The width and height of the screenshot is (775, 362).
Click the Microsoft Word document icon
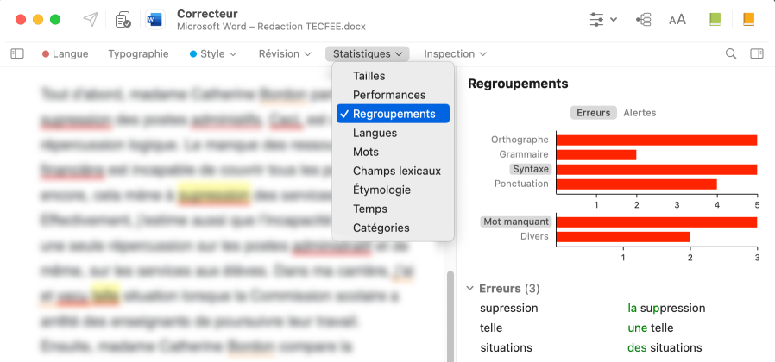(155, 19)
